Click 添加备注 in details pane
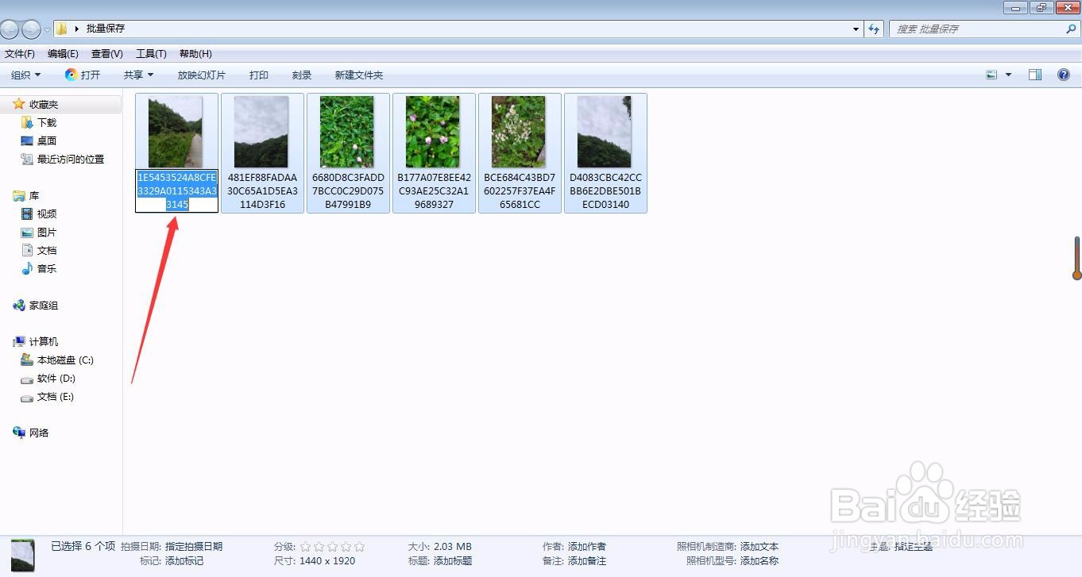 [x=587, y=560]
